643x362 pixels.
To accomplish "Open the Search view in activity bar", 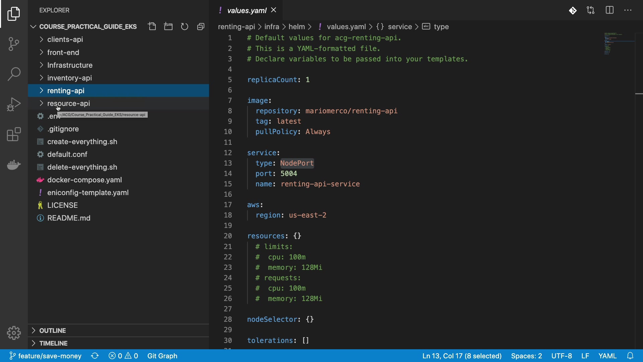I will [x=14, y=74].
